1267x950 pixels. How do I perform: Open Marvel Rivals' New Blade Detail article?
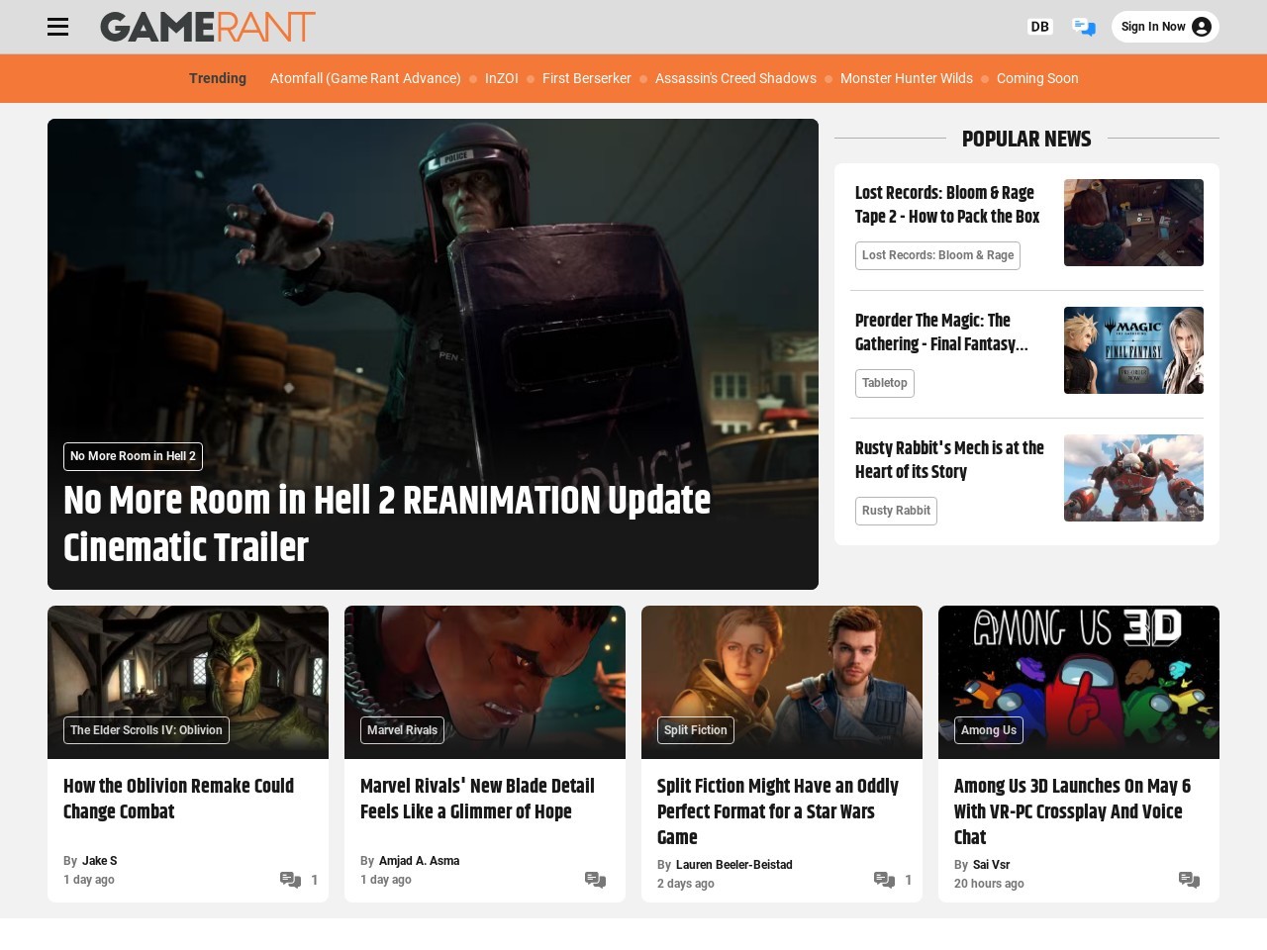[x=477, y=799]
